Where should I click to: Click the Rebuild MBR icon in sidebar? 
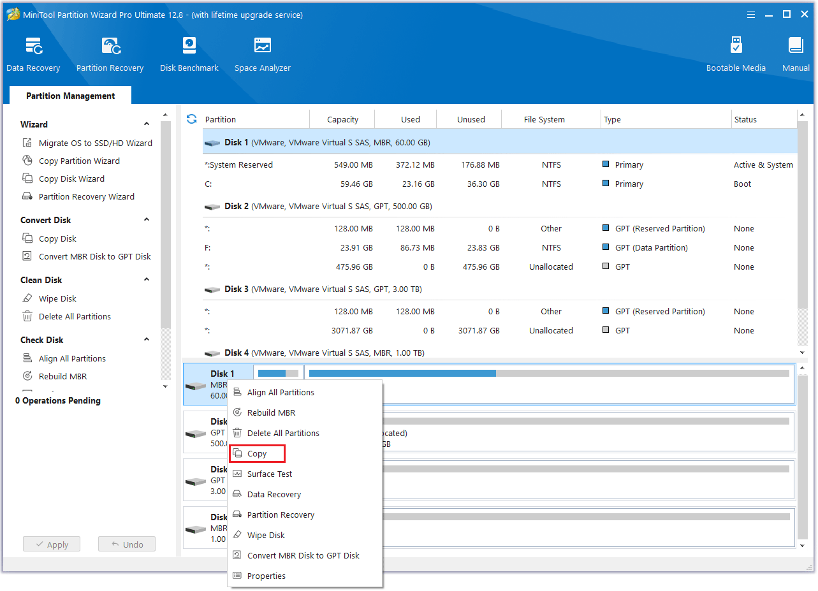coord(27,376)
